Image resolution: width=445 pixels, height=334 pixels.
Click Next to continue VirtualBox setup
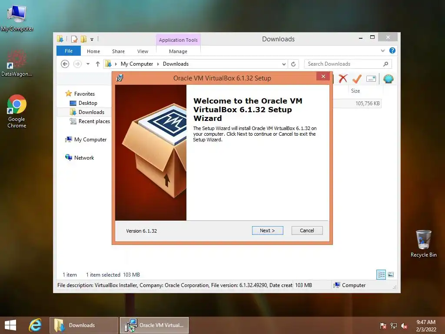coord(267,230)
